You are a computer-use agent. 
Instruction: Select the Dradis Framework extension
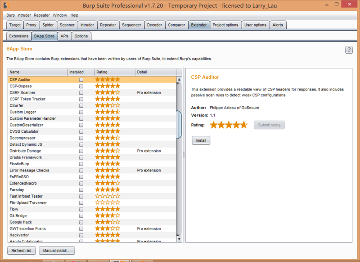tap(92, 157)
